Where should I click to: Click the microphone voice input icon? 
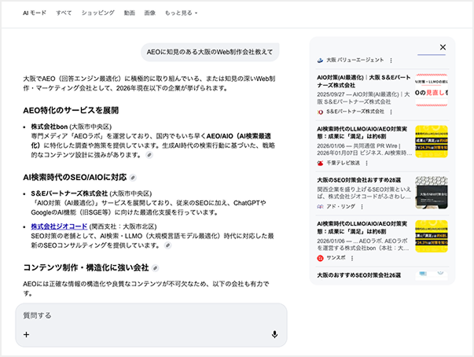274,334
